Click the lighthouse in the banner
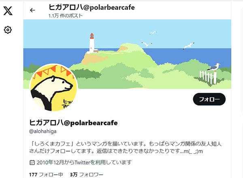 click(92, 43)
